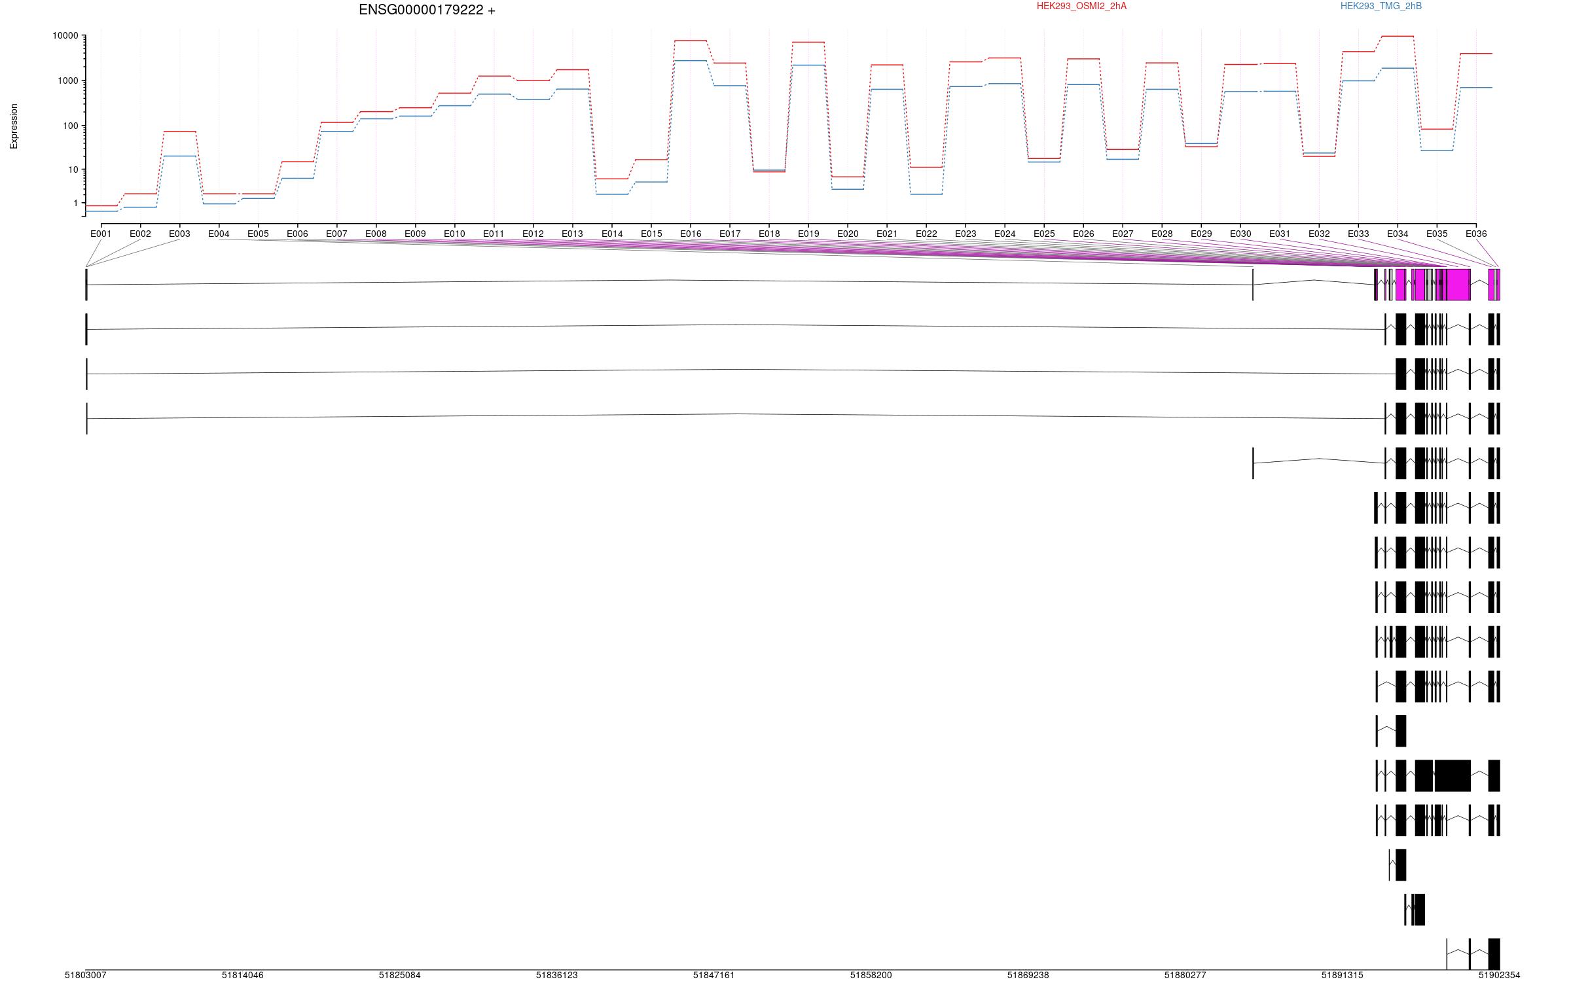Image resolution: width=1571 pixels, height=988 pixels.
Task: Click the ENSG00000179222 + gene title
Action: click(427, 10)
